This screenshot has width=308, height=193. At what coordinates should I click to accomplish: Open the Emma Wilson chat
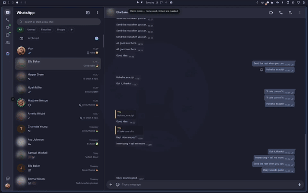click(x=58, y=181)
